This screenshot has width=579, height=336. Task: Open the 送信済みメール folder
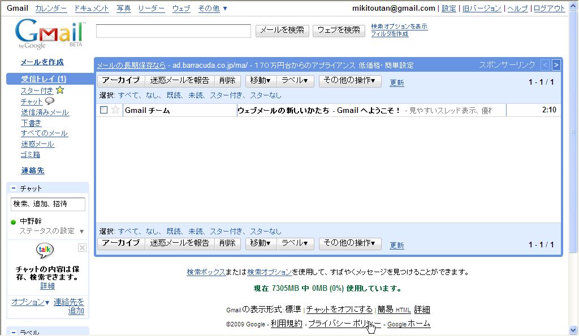coord(45,112)
